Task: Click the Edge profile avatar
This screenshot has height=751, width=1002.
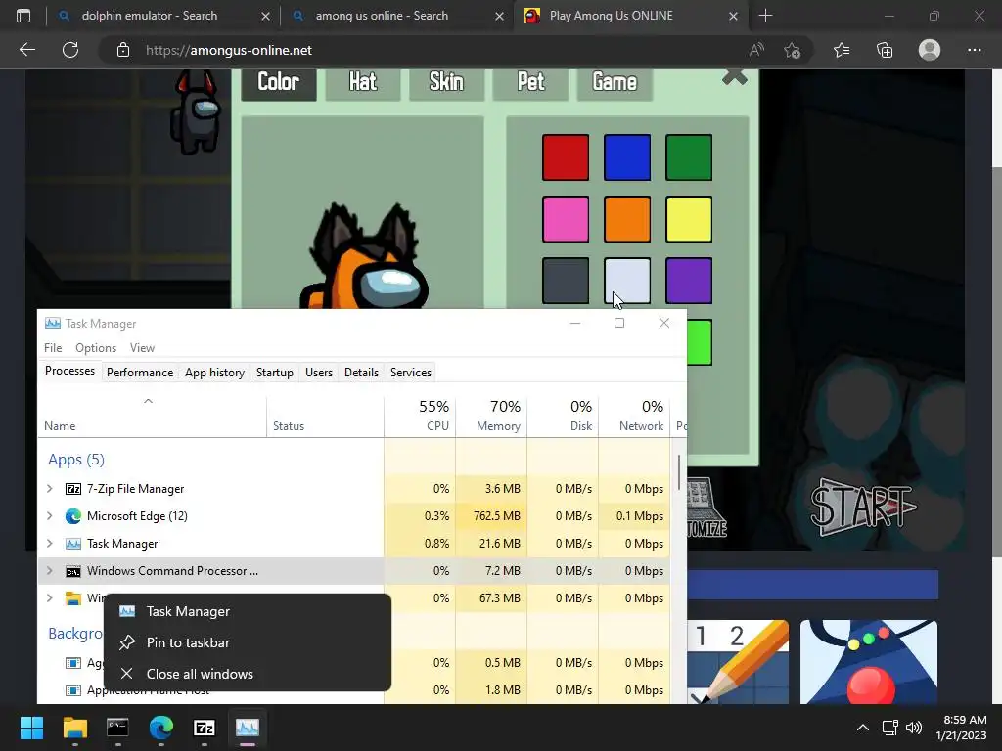Action: click(930, 50)
